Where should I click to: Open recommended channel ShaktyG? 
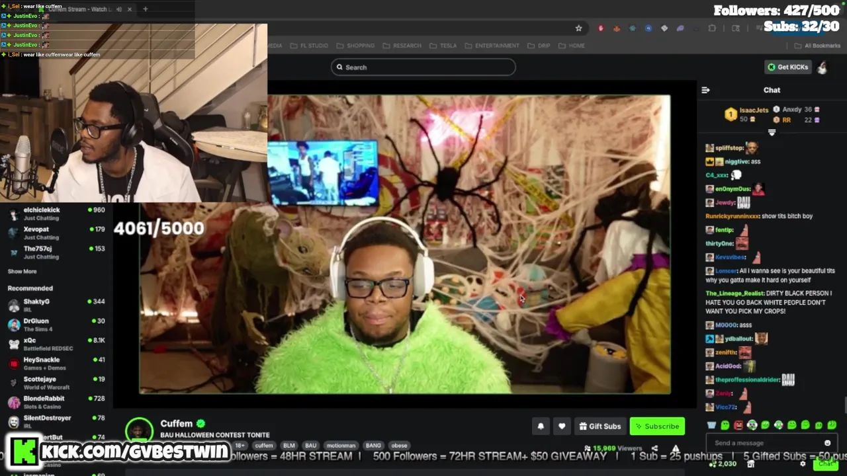click(56, 305)
